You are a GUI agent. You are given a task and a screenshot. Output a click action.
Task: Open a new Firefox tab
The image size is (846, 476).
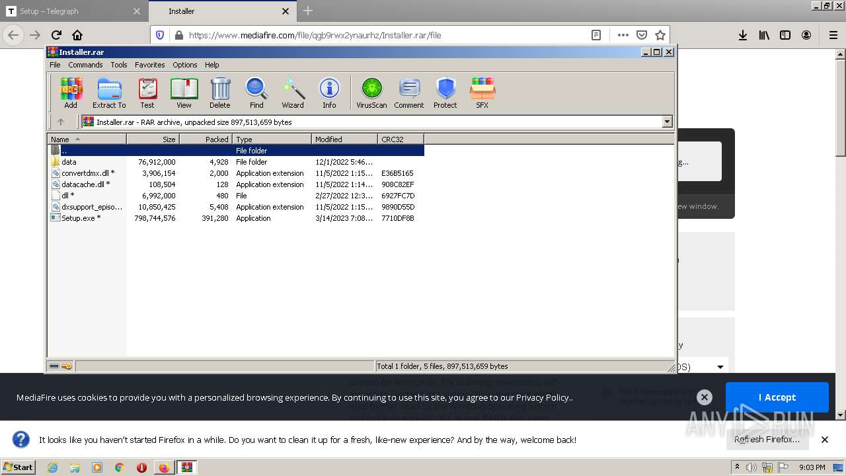[x=308, y=11]
